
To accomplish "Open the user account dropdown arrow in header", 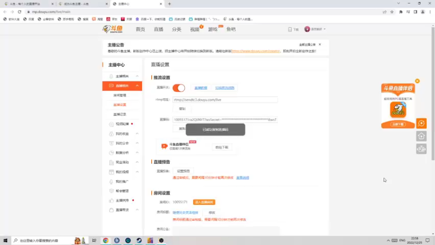I will pyautogui.click(x=325, y=29).
